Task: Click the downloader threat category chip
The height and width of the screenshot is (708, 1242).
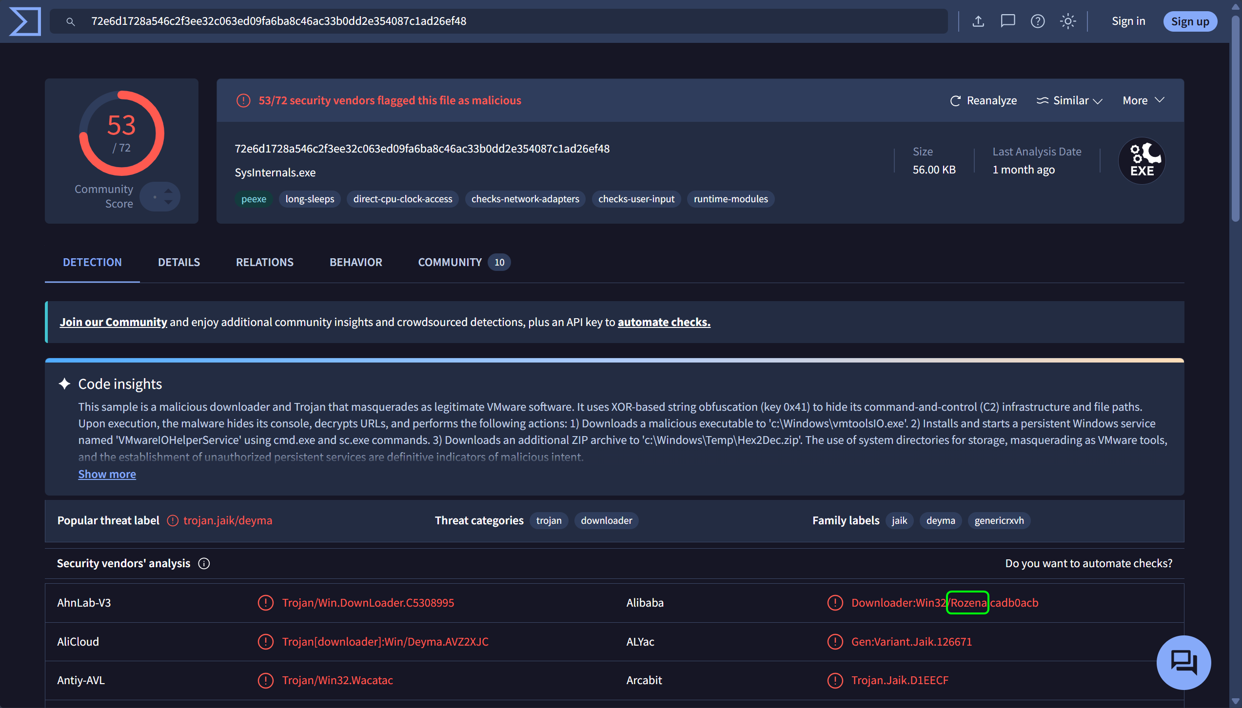Action: tap(607, 520)
